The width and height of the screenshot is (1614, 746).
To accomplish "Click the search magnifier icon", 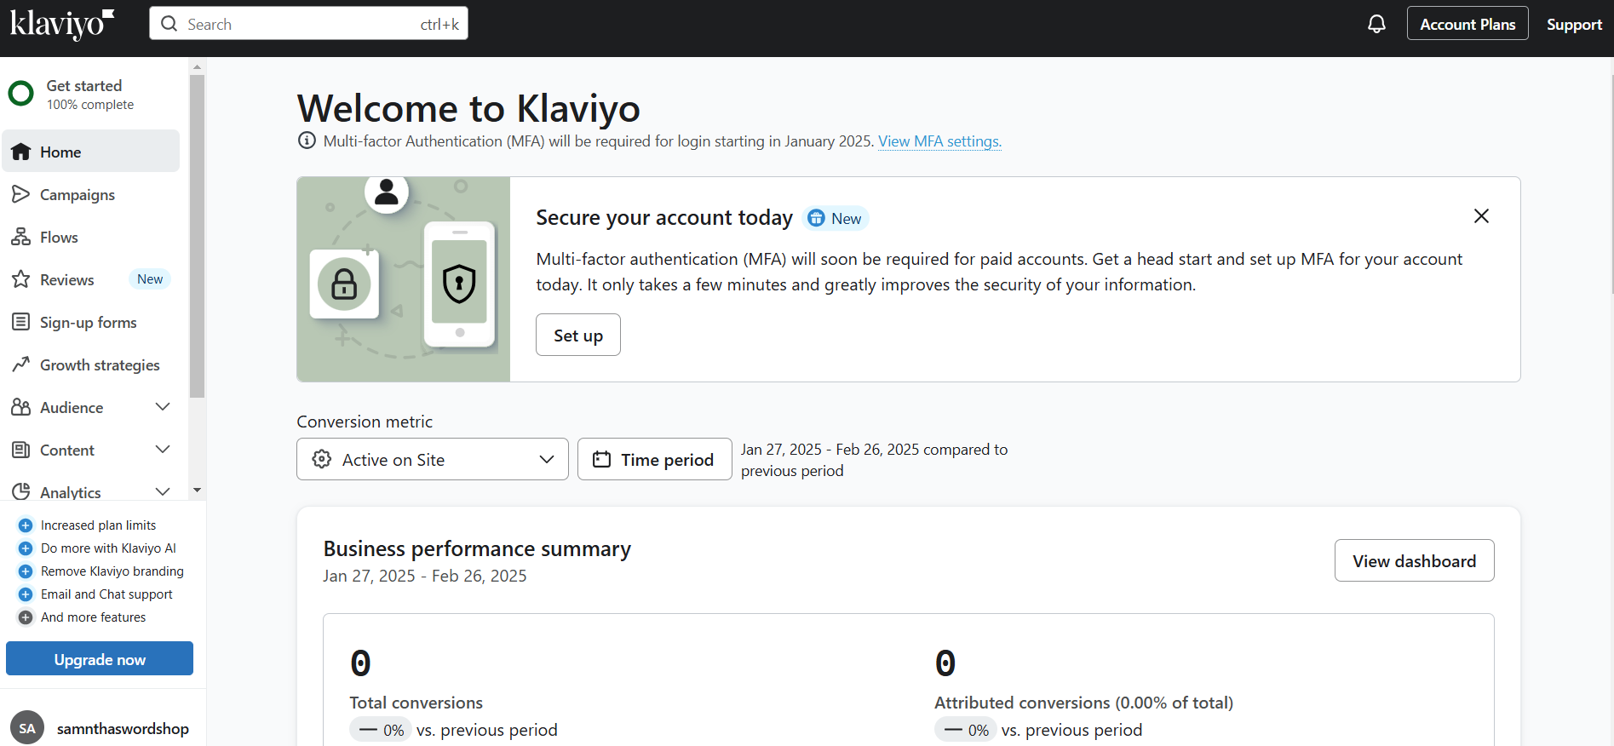I will (169, 24).
